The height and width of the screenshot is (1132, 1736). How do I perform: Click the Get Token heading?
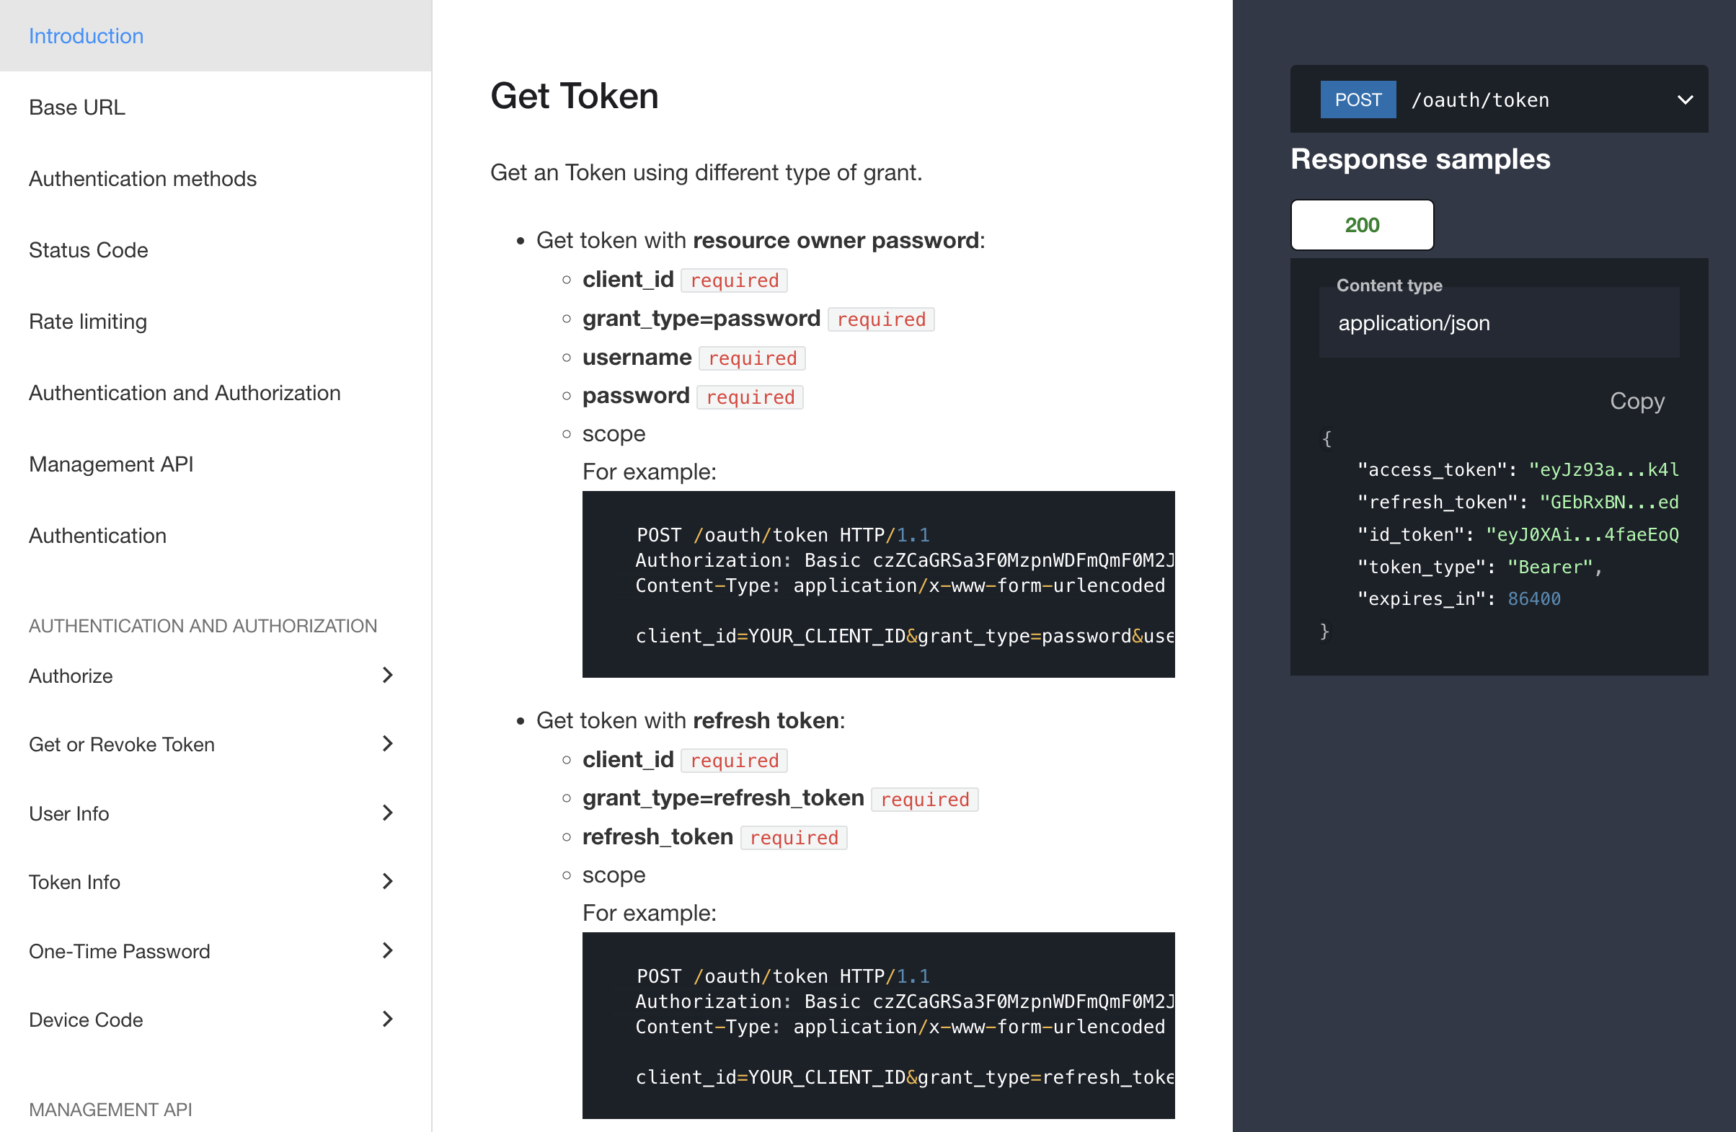(x=574, y=97)
